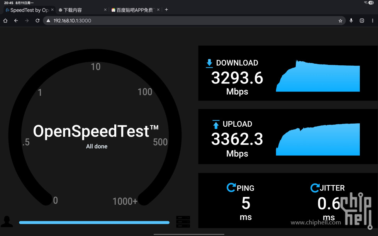Screen dimensions: 378x236
Task: Show the not-secure site info warning
Action: tap(48, 21)
